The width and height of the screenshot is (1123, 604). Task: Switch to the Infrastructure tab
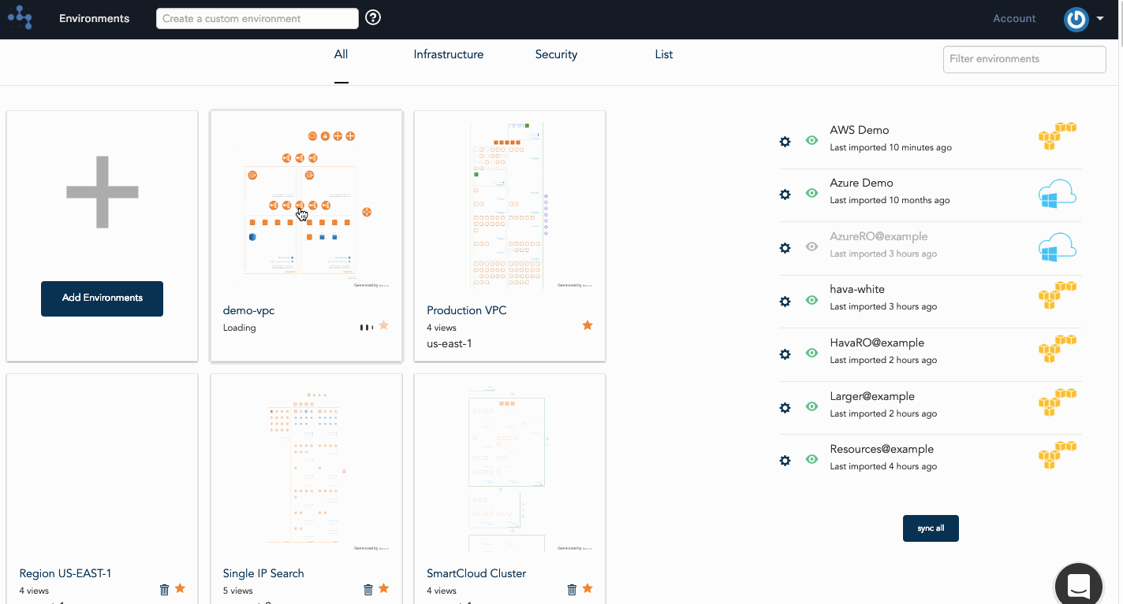(x=448, y=54)
